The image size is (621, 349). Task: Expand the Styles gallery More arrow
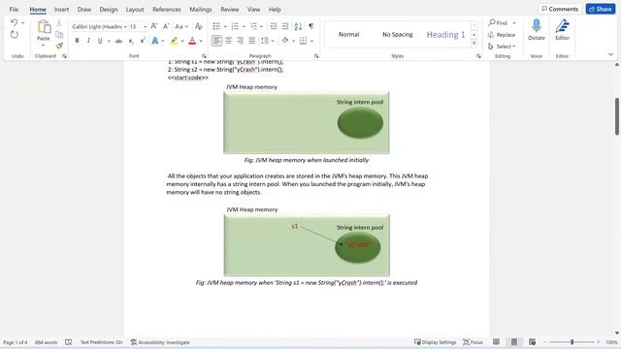474,43
